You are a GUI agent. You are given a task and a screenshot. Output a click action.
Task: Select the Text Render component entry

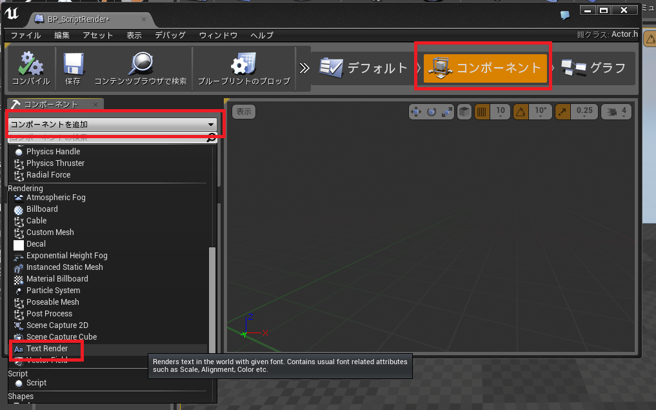(x=47, y=349)
